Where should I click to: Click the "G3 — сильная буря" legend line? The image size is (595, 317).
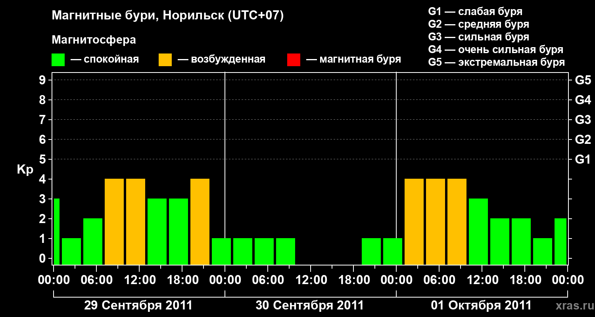pyautogui.click(x=478, y=37)
